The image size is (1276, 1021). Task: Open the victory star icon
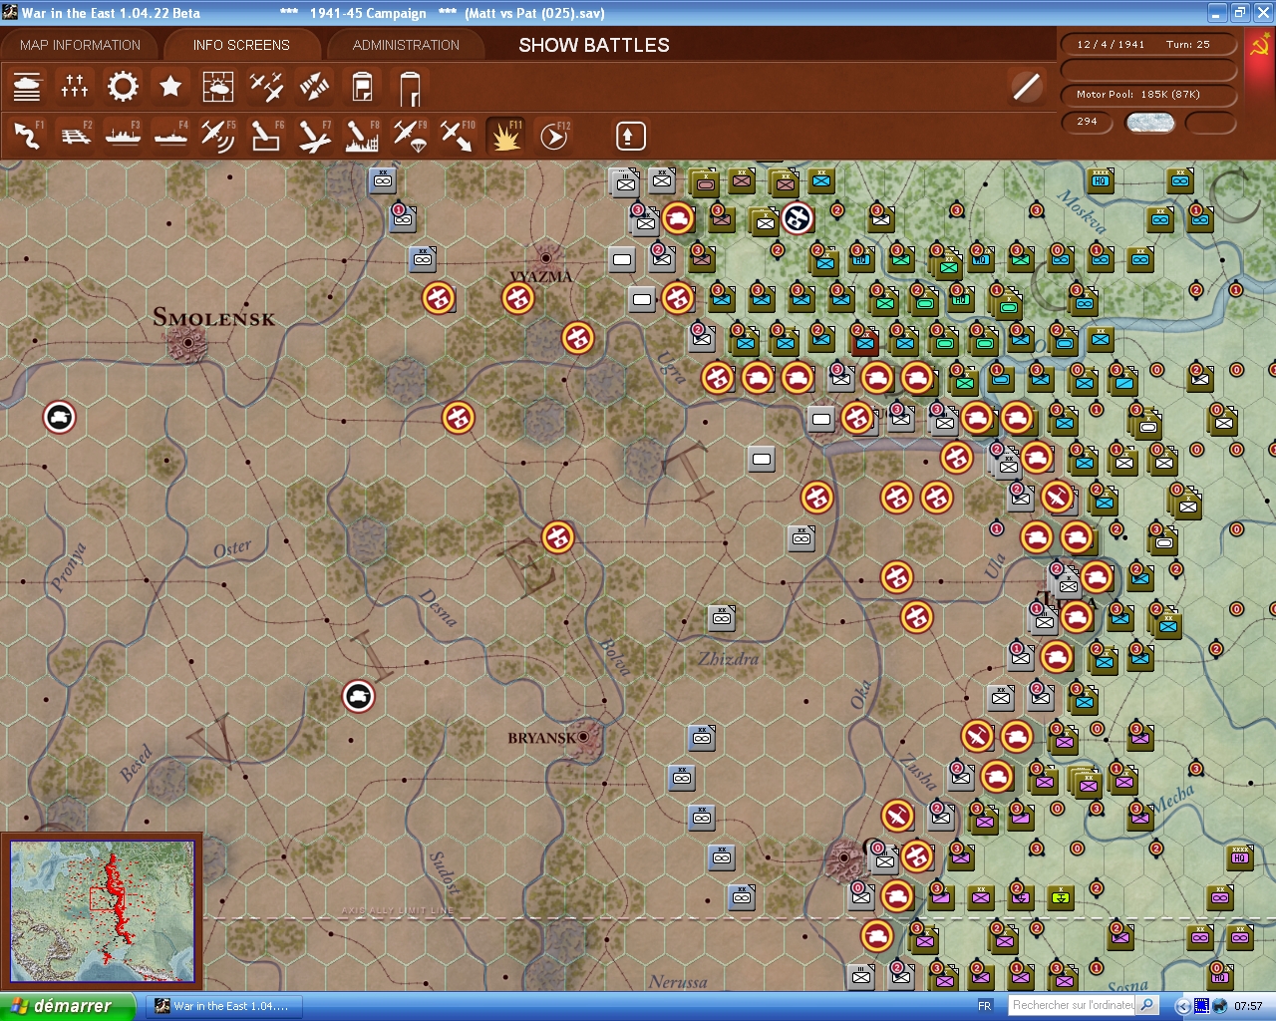tap(170, 87)
